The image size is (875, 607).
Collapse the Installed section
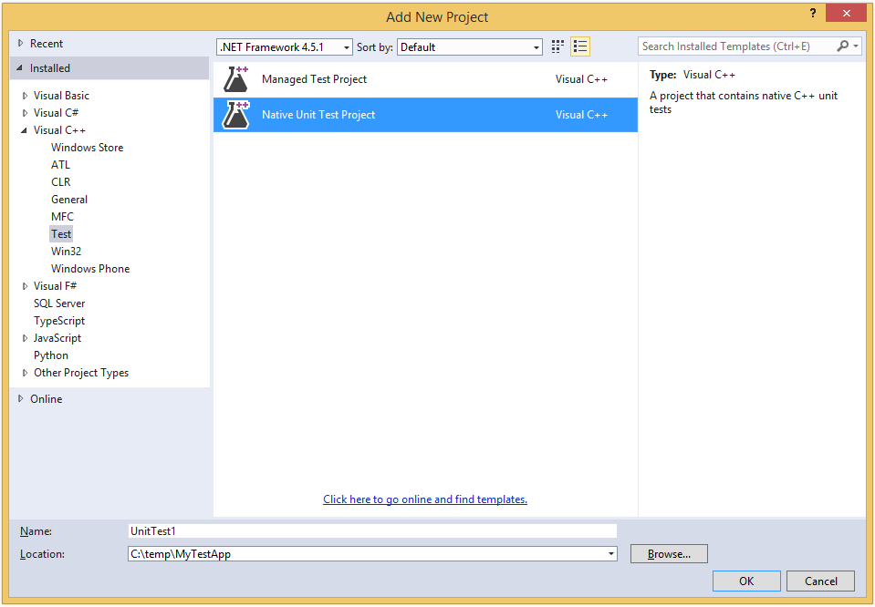[x=21, y=68]
